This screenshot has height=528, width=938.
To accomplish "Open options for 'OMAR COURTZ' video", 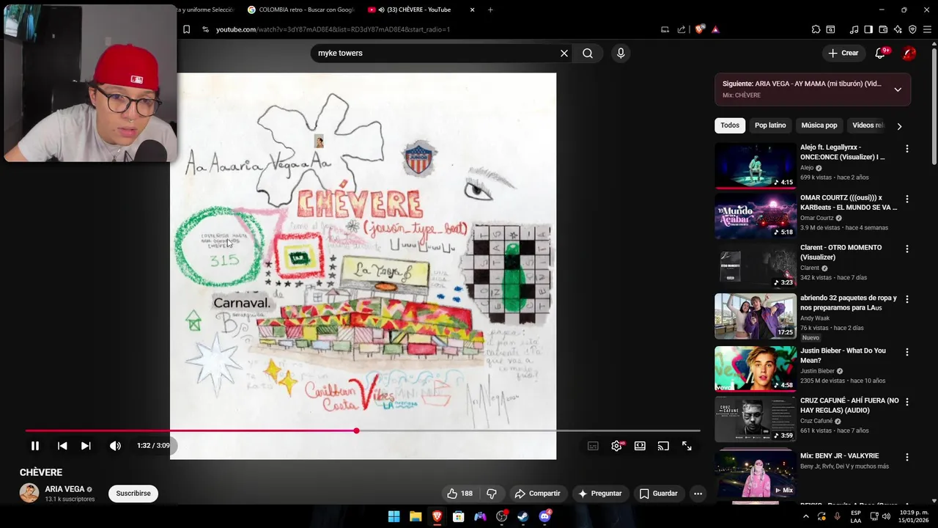I will (907, 199).
